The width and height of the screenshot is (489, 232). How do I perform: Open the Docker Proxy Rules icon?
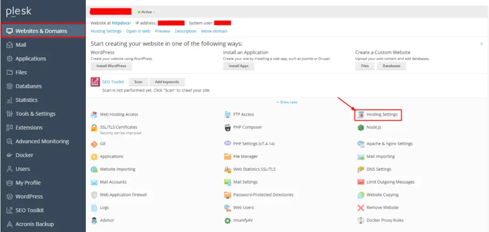point(361,220)
